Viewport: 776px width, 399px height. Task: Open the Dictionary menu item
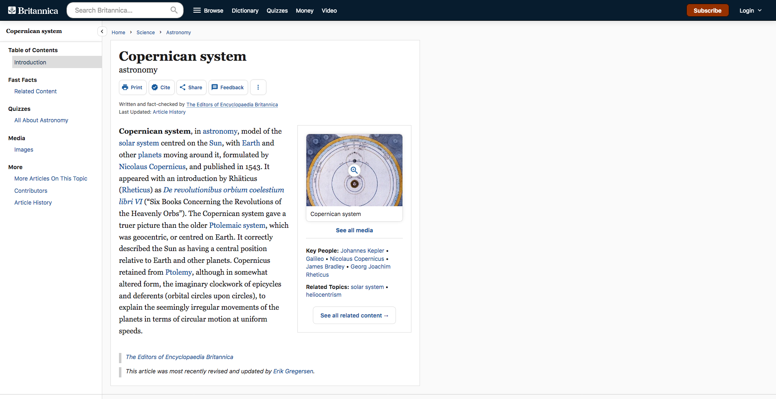point(245,11)
